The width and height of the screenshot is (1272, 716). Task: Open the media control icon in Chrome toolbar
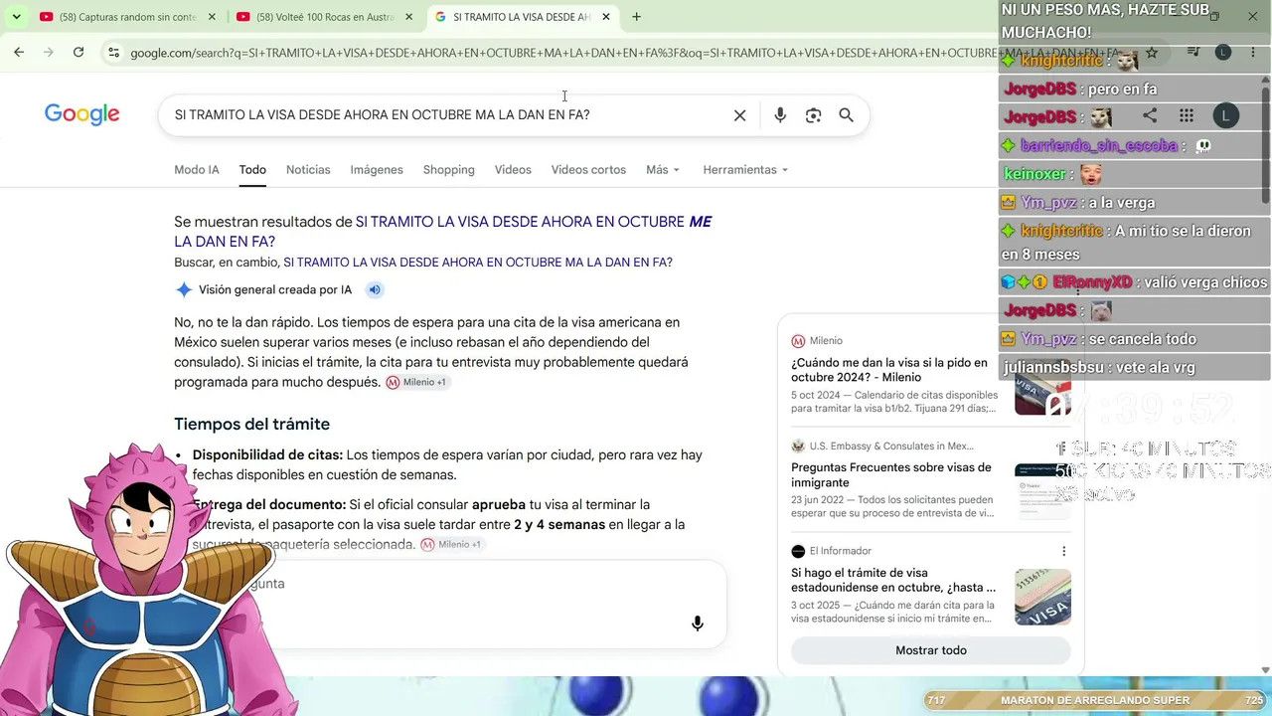click(1194, 53)
